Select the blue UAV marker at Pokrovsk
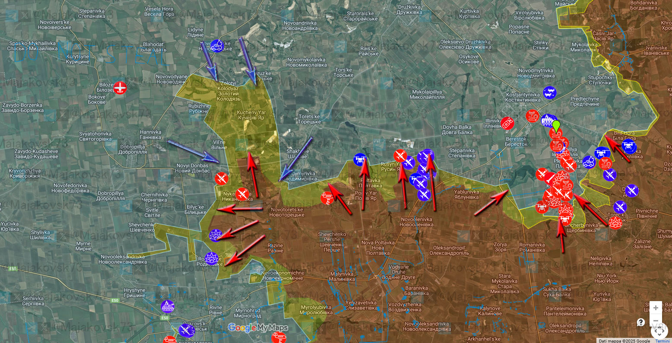This screenshot has height=343, width=672. pos(186,330)
